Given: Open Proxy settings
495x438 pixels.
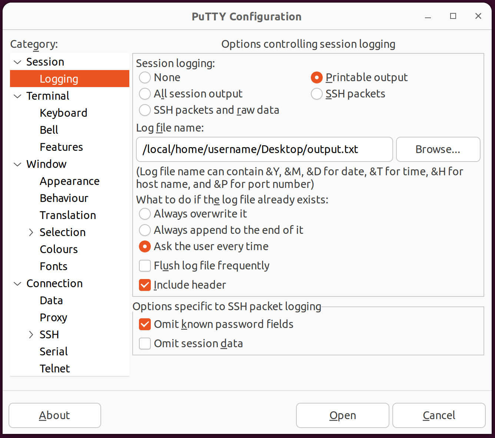Looking at the screenshot, I should 54,318.
